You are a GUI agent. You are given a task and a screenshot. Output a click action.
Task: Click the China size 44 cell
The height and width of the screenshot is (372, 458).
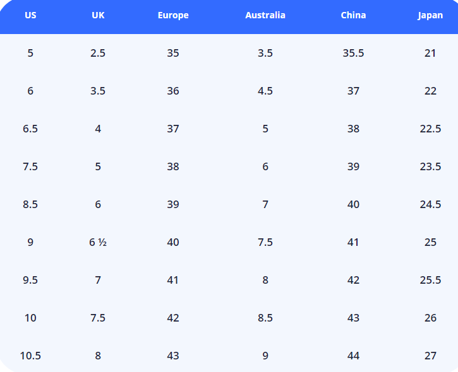click(353, 356)
